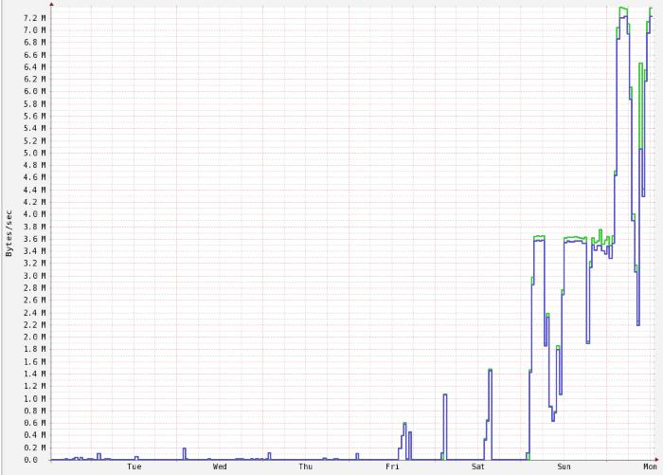The width and height of the screenshot is (663, 475).
Task: Click the arrowhead at x-axis right end
Action: coord(658,460)
